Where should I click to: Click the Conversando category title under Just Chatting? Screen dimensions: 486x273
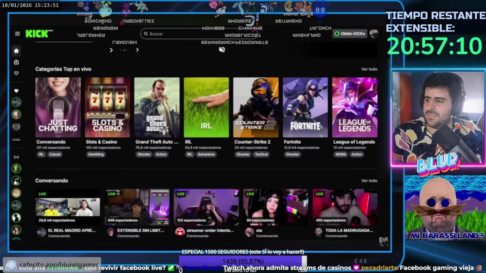click(51, 142)
